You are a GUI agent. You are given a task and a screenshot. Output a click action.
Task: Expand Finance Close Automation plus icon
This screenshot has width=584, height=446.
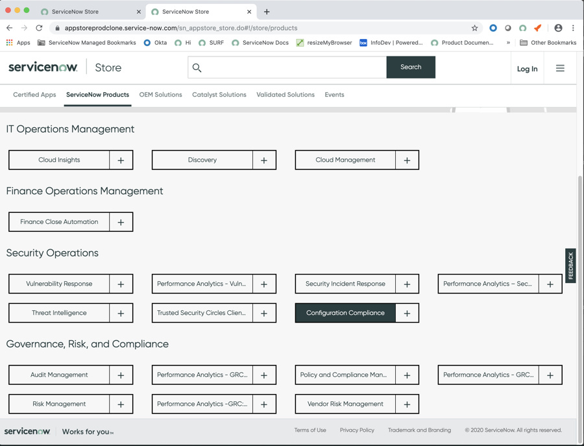(x=121, y=222)
